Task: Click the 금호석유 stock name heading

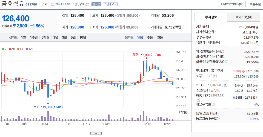Action: point(13,4)
